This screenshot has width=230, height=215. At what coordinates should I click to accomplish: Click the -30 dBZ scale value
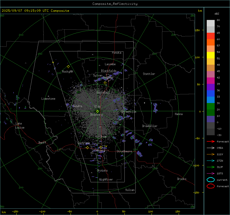tap(219, 135)
